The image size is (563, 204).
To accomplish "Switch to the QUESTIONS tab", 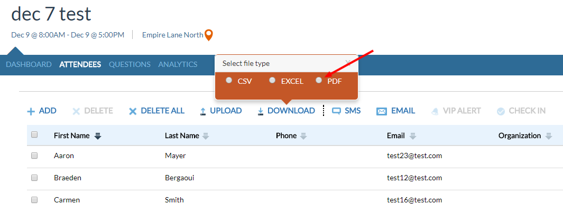I will [130, 64].
